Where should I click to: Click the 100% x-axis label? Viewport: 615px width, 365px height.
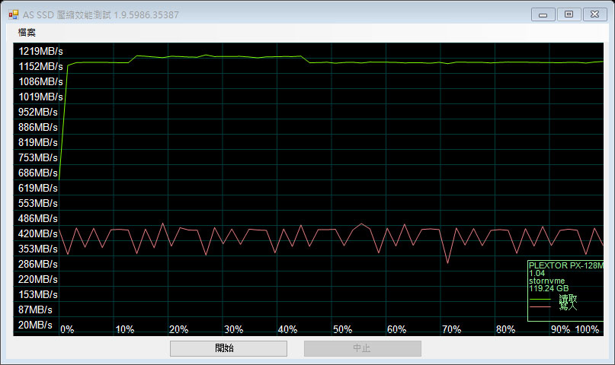pos(587,329)
